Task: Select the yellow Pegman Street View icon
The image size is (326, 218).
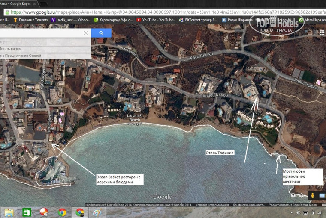Action: tap(312, 195)
